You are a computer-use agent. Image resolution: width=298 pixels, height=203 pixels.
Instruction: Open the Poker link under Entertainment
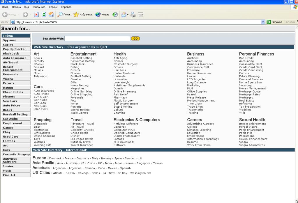(74, 104)
